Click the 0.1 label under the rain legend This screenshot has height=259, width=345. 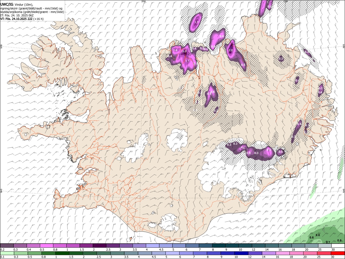[2, 257]
